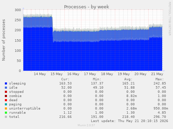Screen dimensions: 173x129
Task: Click the dead legend color swatch
Action: (x=6, y=100)
